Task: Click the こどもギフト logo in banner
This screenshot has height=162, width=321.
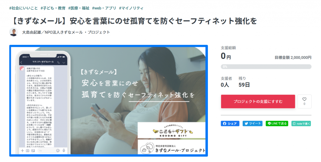Action: [171, 130]
